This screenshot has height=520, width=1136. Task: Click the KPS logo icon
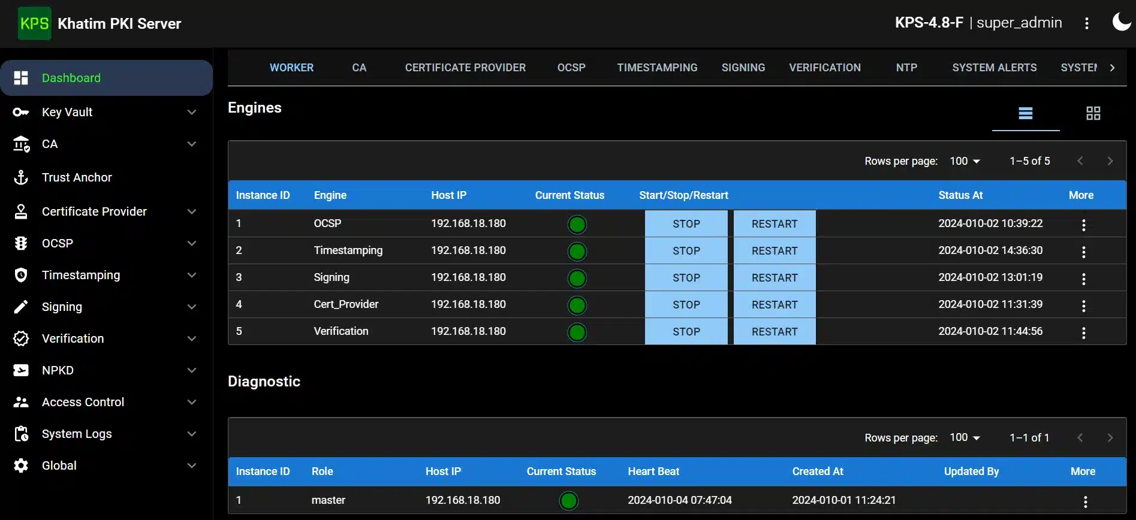(34, 23)
